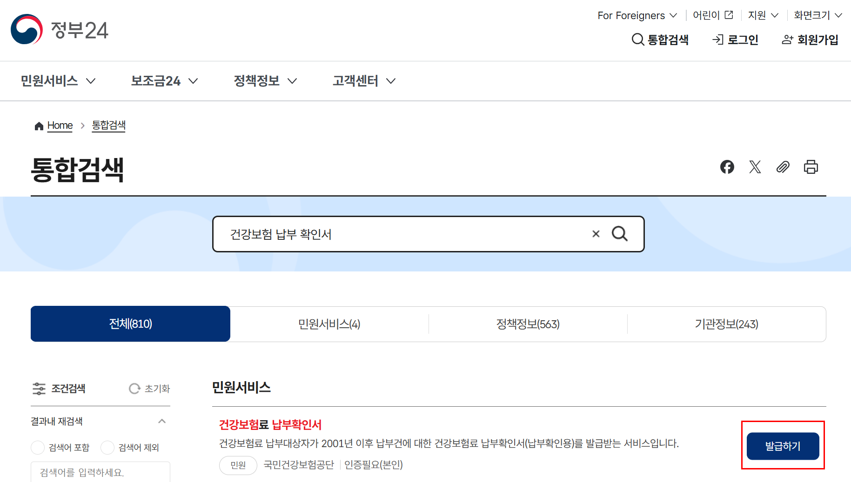The image size is (851, 482).
Task: Copy link with paperclip icon
Action: click(783, 167)
